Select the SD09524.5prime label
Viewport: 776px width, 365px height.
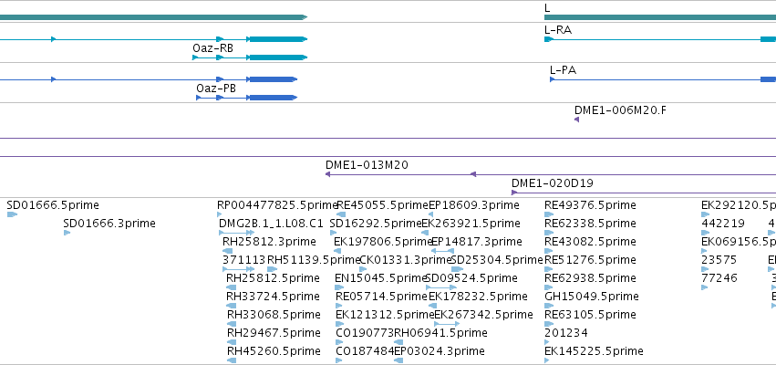471,278
